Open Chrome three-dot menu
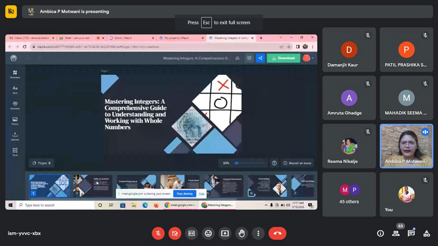 tap(312, 46)
